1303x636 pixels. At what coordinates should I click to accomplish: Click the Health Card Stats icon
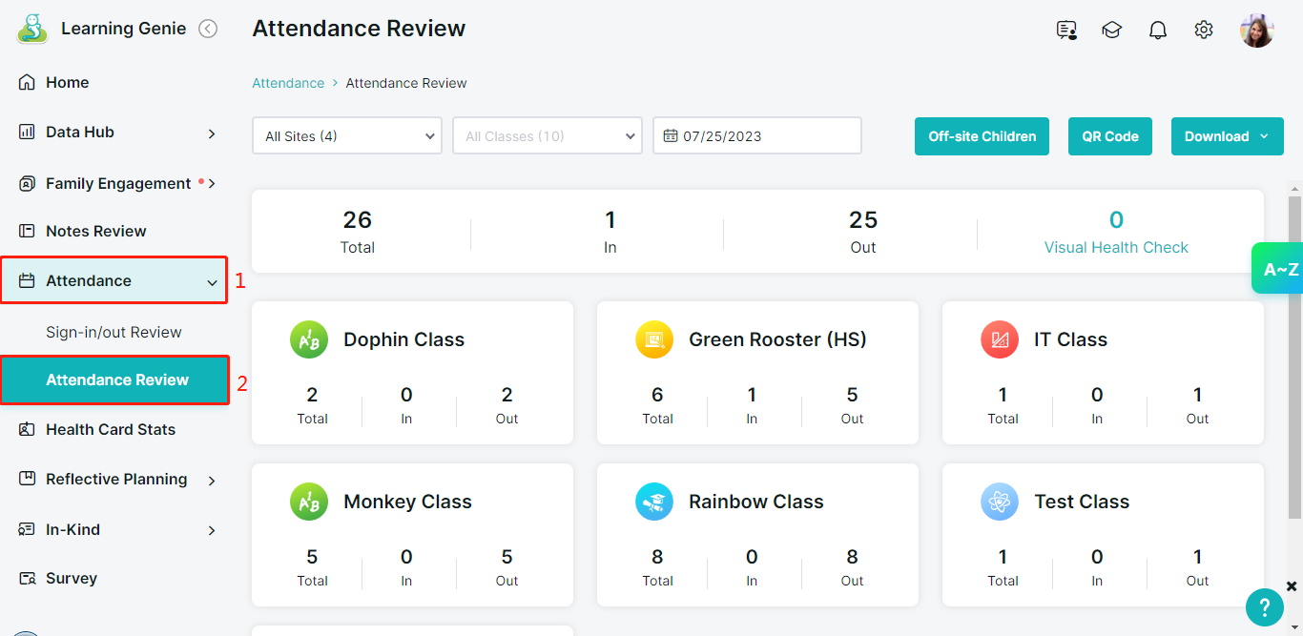point(27,429)
